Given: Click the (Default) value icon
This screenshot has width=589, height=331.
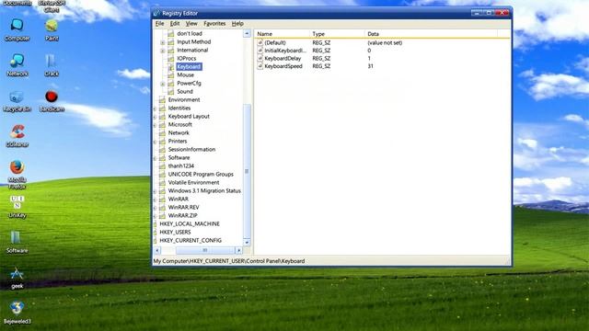Looking at the screenshot, I should tap(260, 43).
